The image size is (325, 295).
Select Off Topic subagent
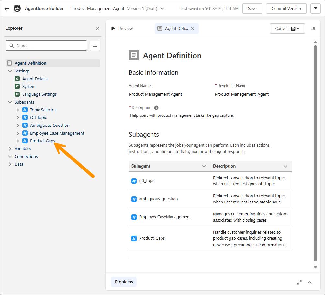(38, 117)
